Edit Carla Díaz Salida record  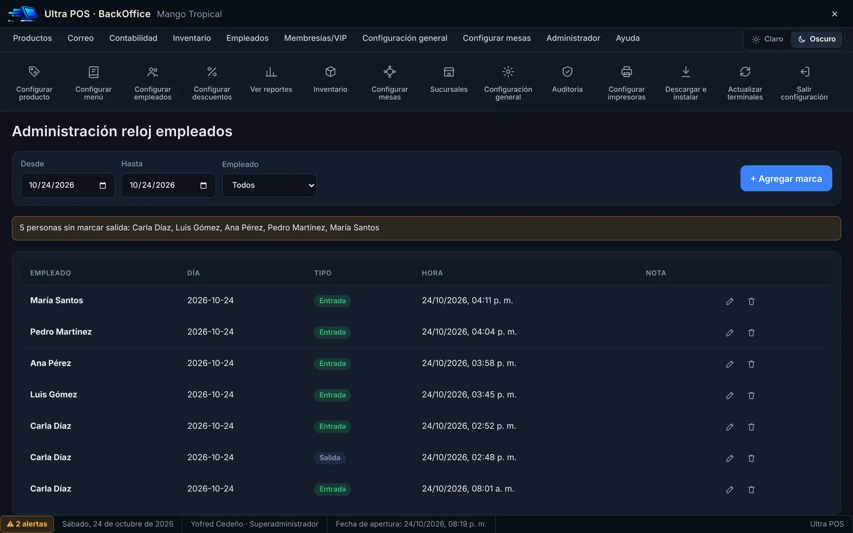[730, 458]
